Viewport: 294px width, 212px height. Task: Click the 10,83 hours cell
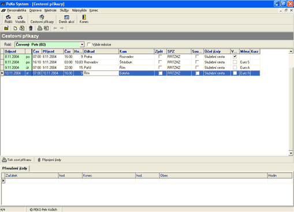(79, 62)
